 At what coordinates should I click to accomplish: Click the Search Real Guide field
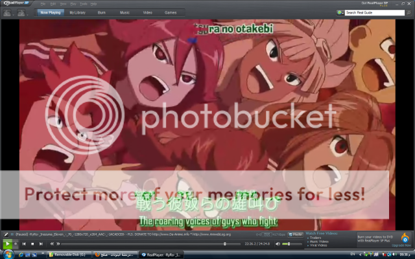(x=375, y=12)
